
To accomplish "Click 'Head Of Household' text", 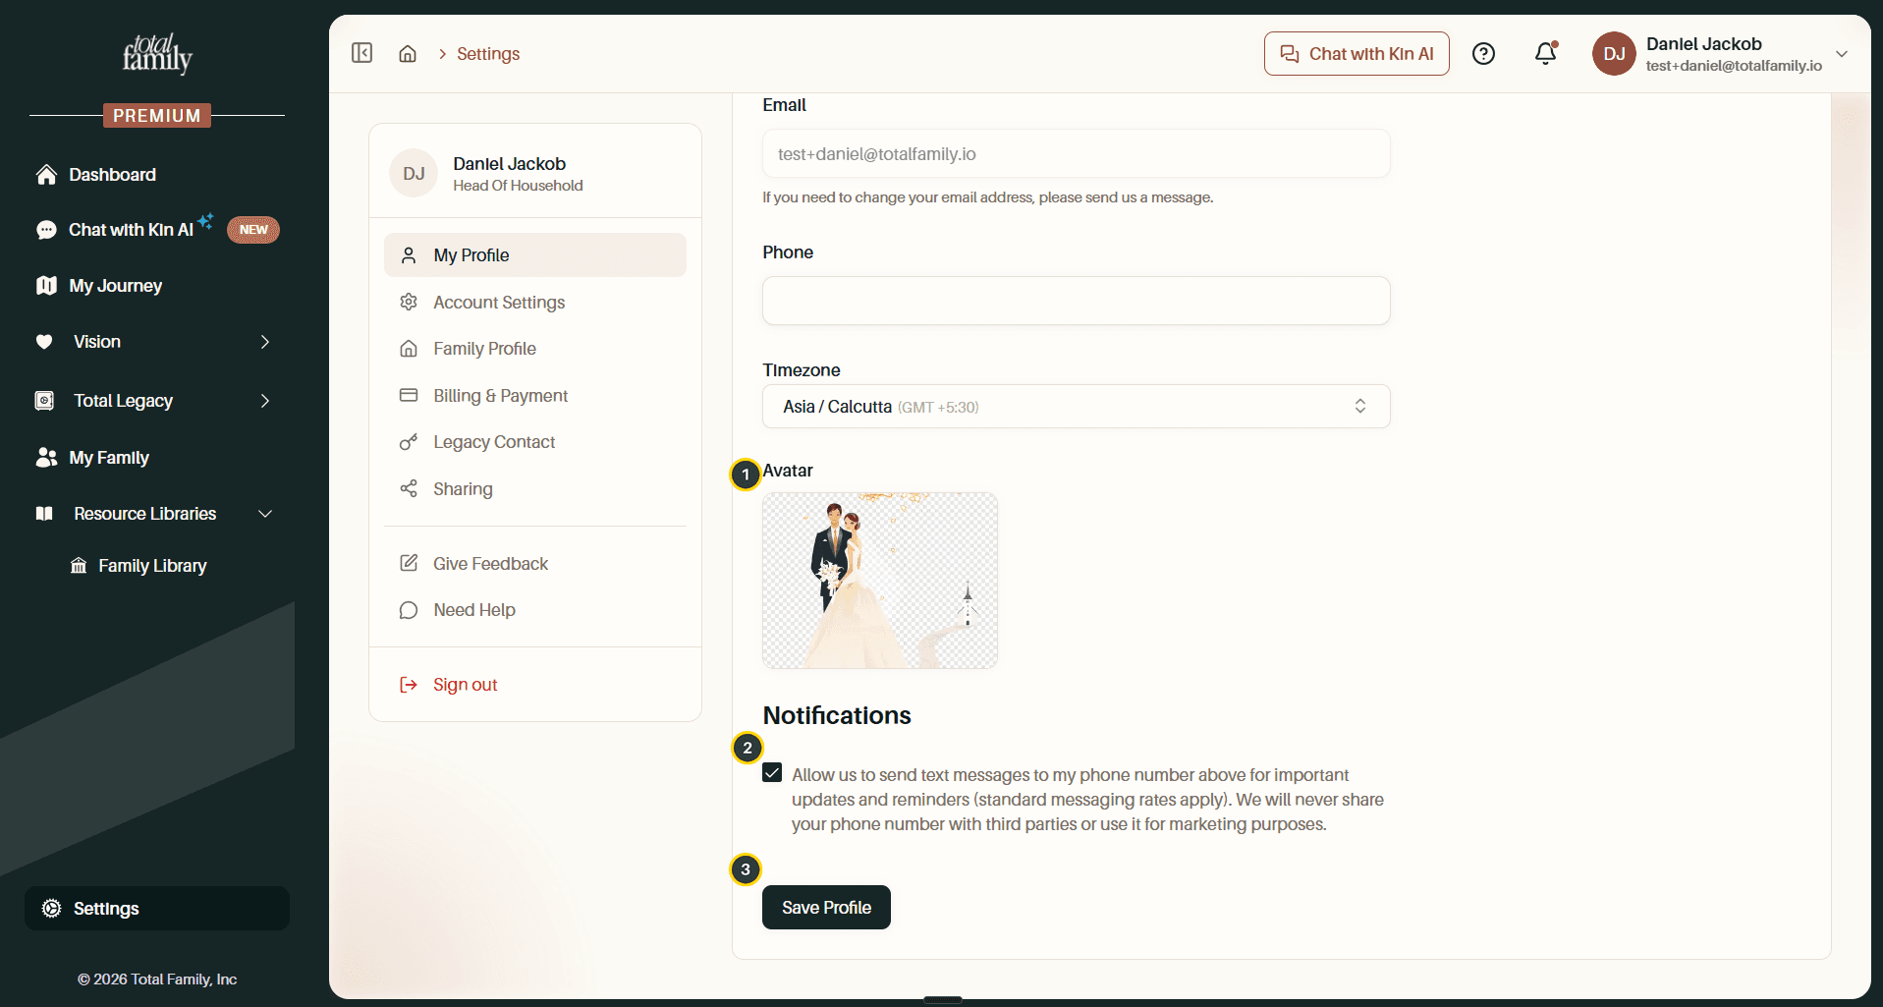I will [x=518, y=186].
